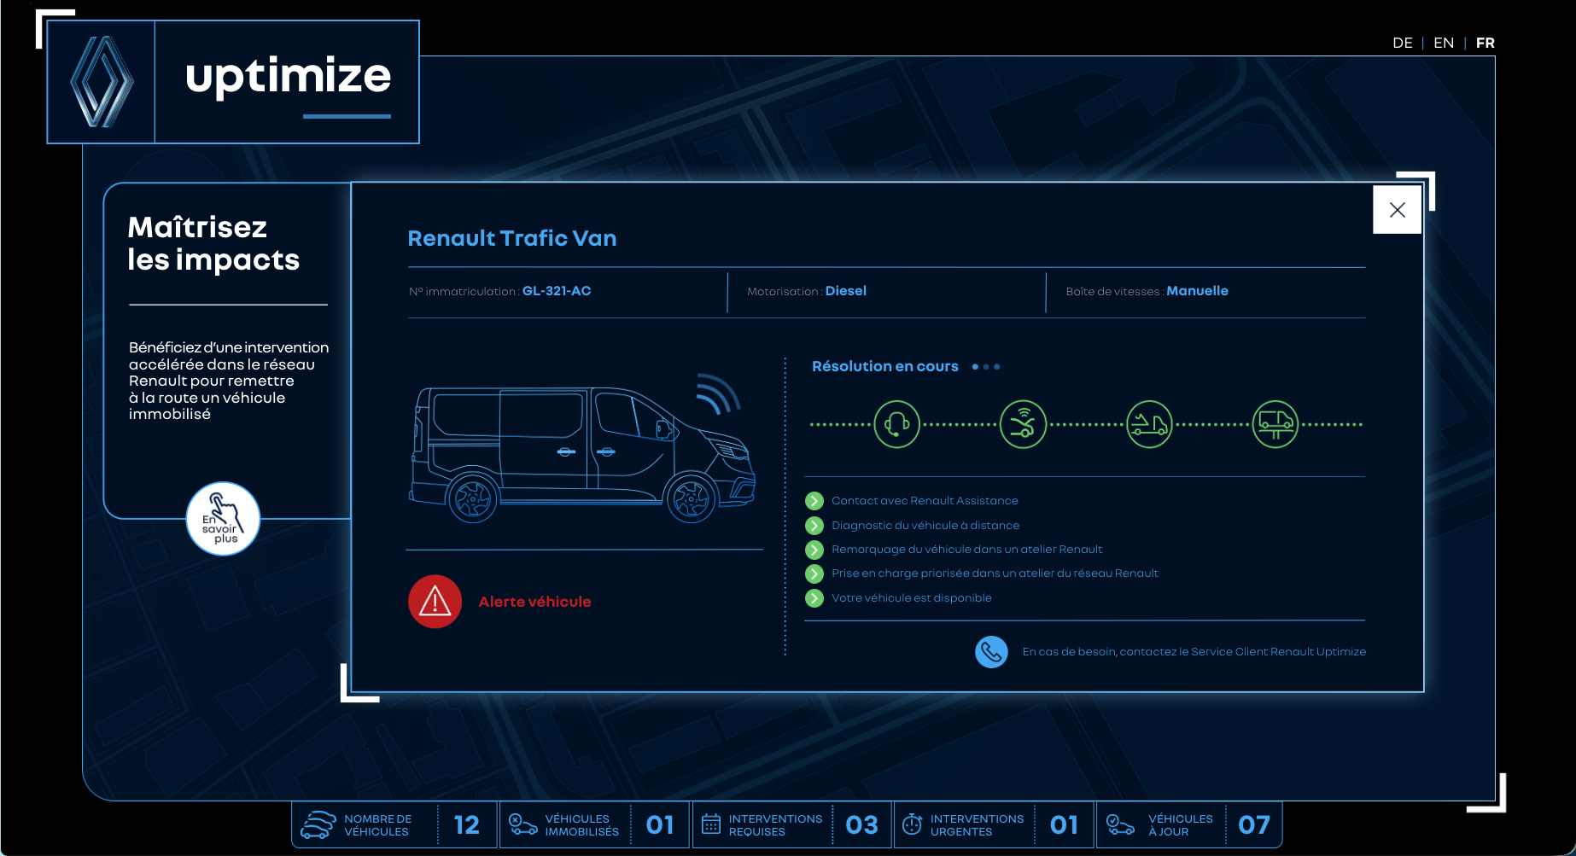Click the van on lift workshop icon

pos(1275,424)
